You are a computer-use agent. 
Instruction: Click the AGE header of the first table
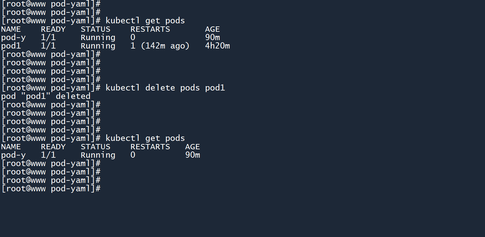(x=212, y=29)
